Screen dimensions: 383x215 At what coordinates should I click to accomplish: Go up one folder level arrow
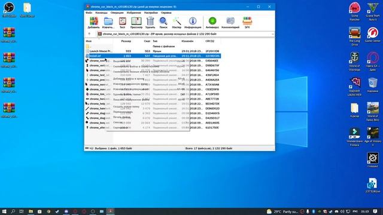coord(89,34)
